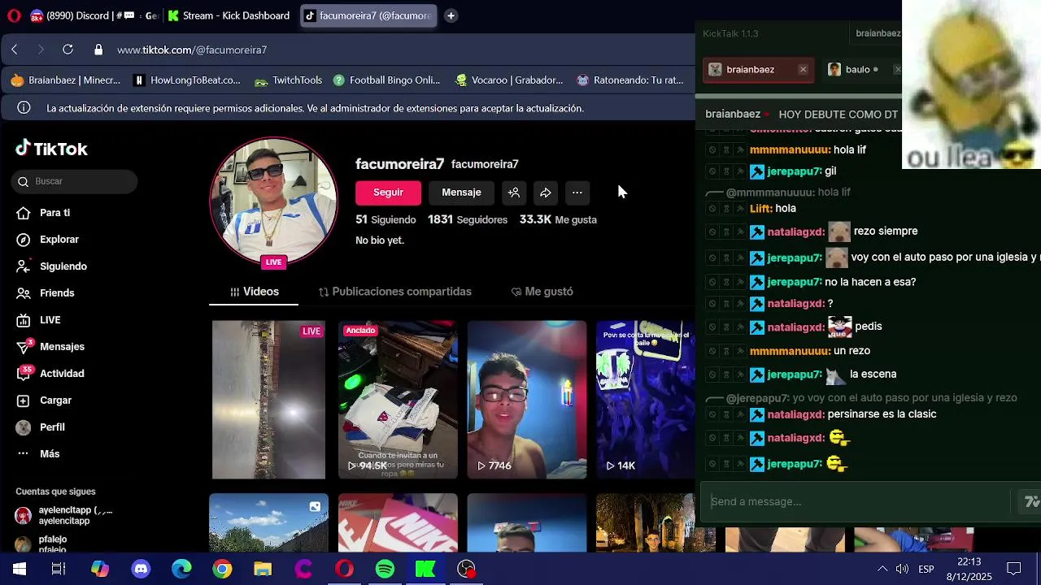Open Discord from the taskbar

point(141,569)
